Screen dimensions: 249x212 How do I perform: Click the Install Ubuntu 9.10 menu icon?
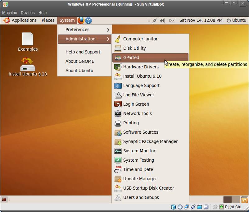click(x=118, y=76)
